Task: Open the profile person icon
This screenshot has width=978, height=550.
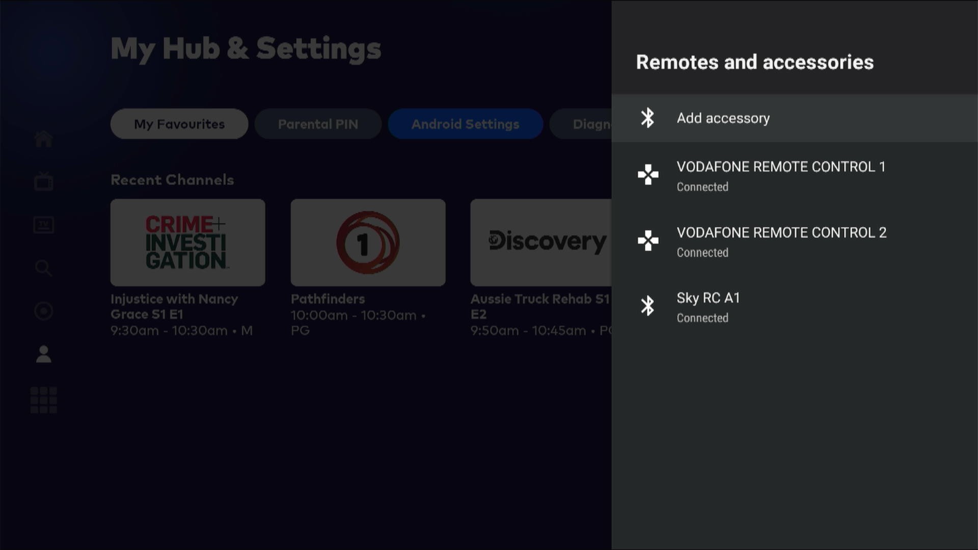Action: pos(43,354)
